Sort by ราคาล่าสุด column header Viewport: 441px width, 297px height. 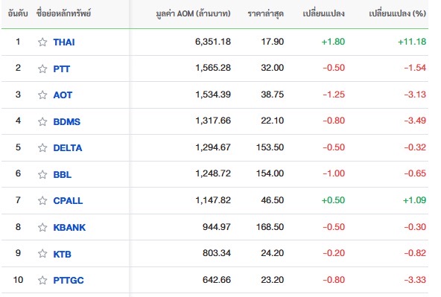pos(266,13)
